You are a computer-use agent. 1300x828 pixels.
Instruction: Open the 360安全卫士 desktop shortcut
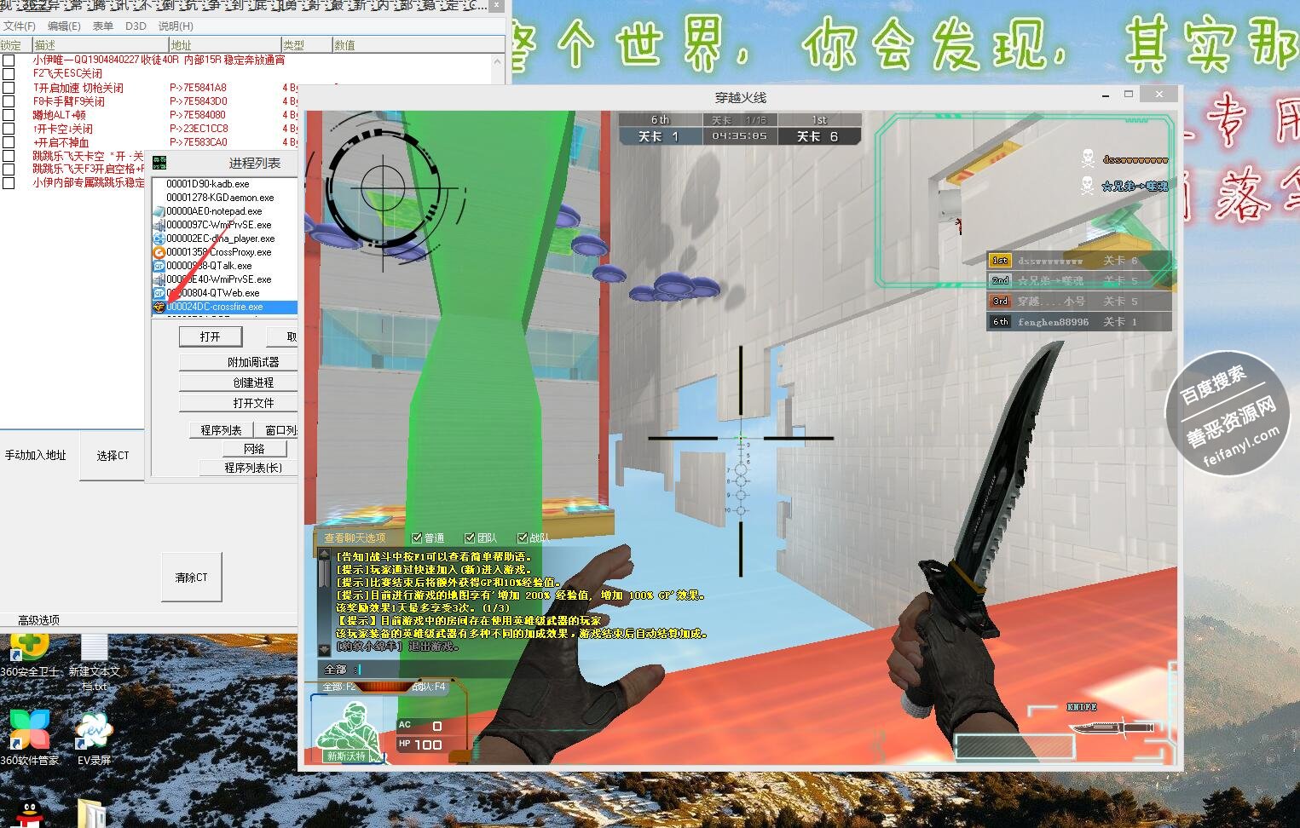29,653
